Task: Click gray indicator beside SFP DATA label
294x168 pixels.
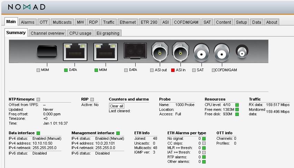Action: (126, 70)
